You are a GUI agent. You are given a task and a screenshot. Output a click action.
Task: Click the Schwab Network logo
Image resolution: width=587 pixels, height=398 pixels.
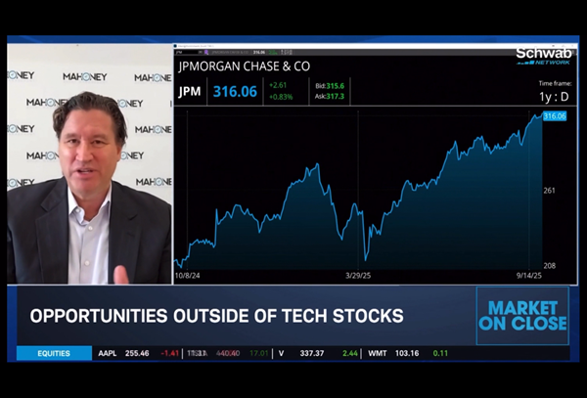[543, 55]
